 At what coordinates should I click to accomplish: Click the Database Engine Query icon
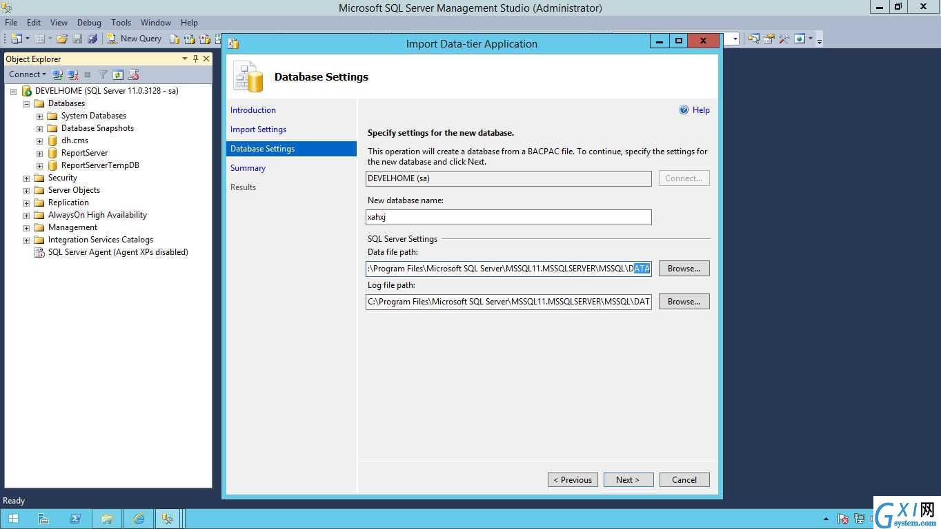[175, 39]
